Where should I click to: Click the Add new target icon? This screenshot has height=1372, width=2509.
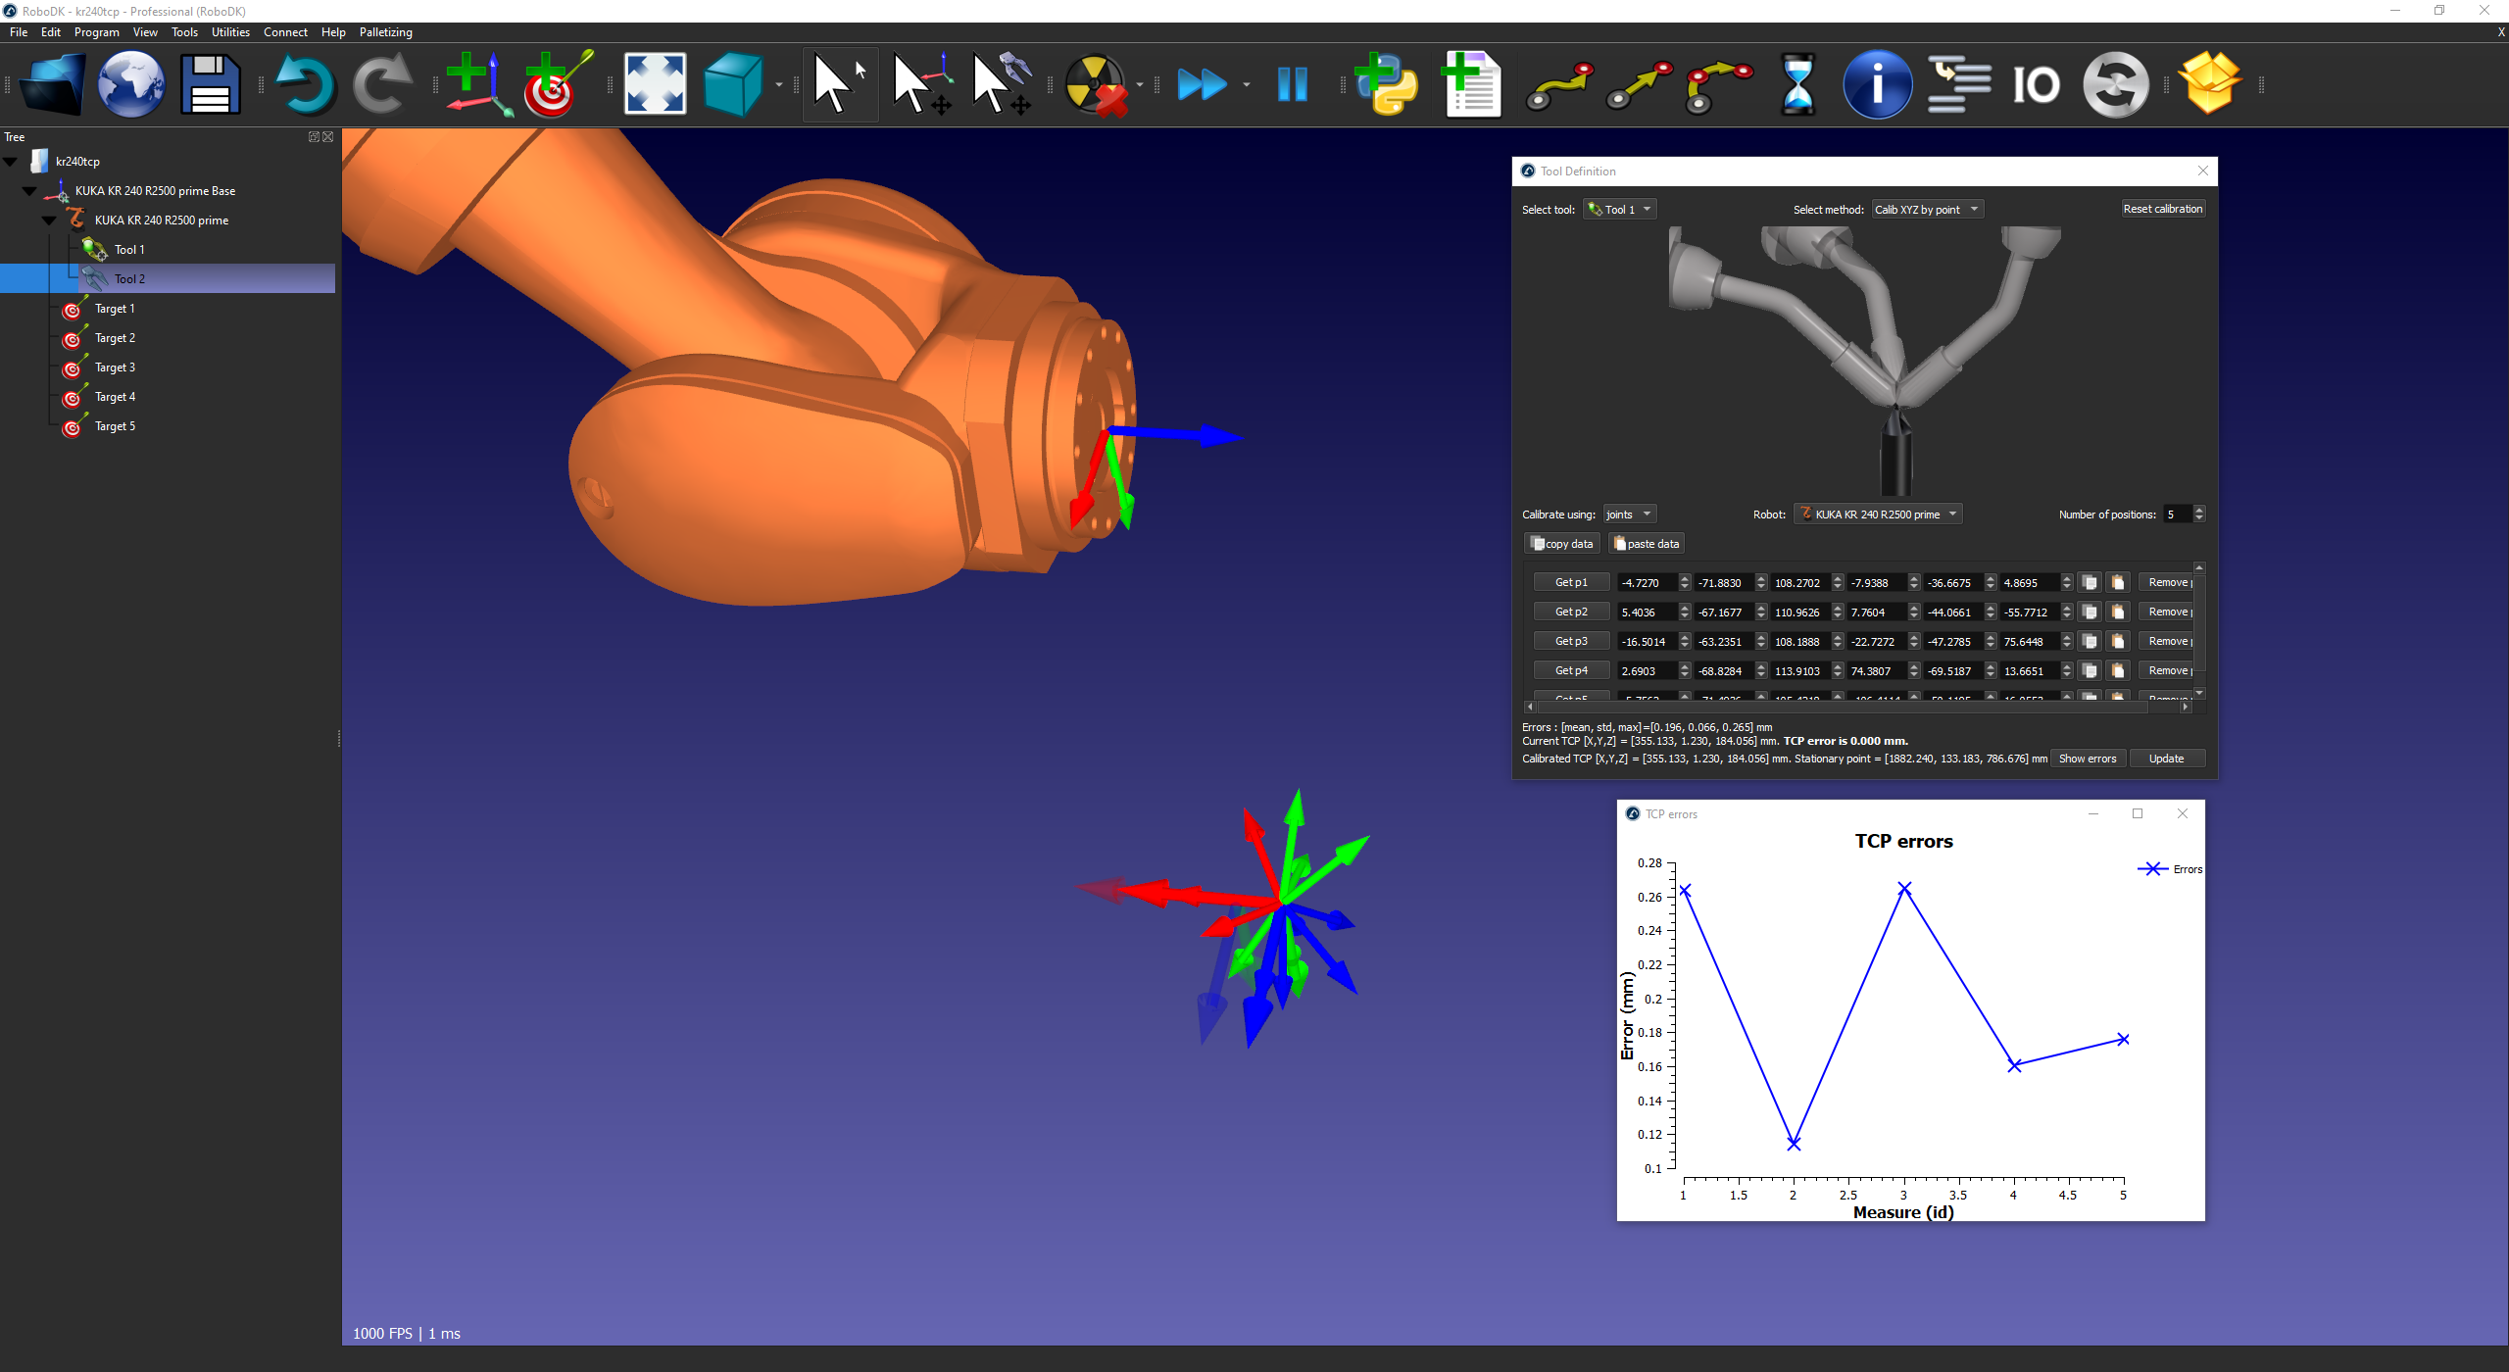557,85
